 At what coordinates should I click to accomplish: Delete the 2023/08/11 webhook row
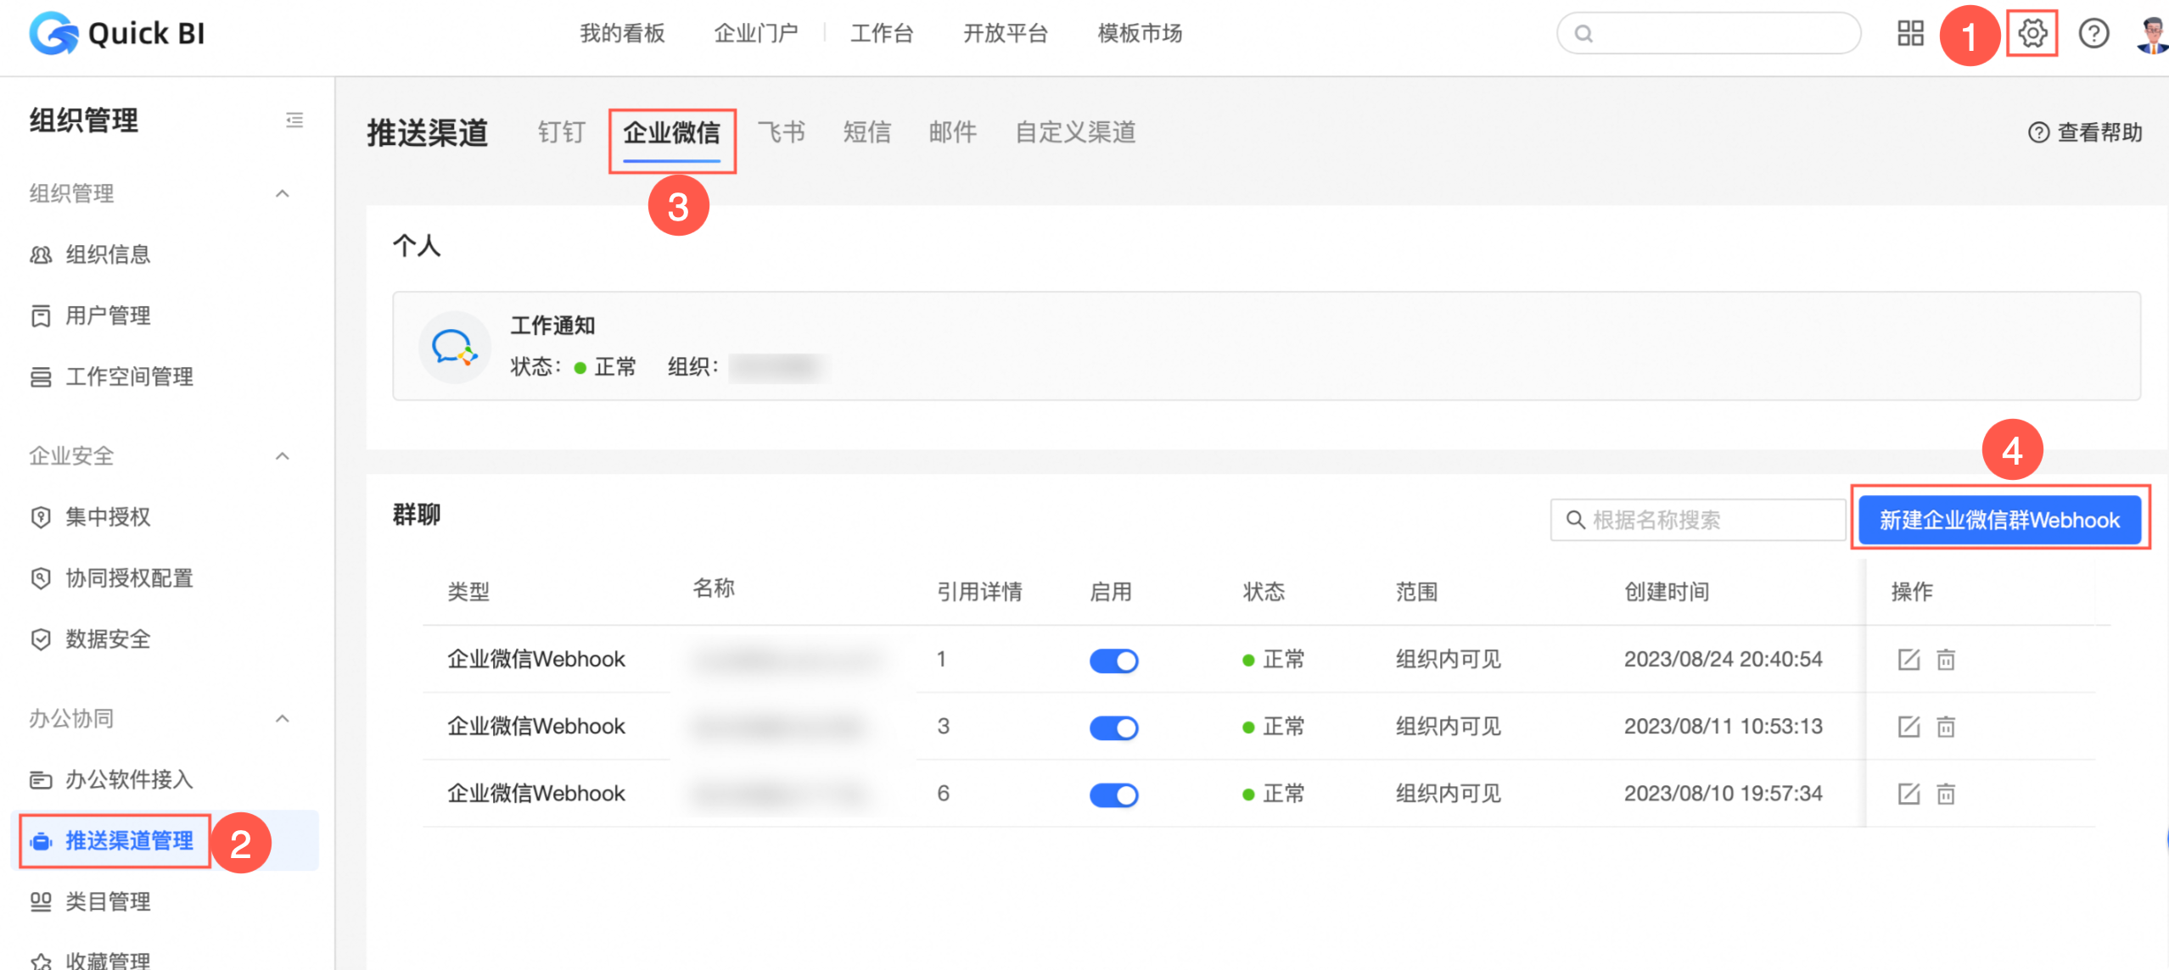click(1946, 727)
